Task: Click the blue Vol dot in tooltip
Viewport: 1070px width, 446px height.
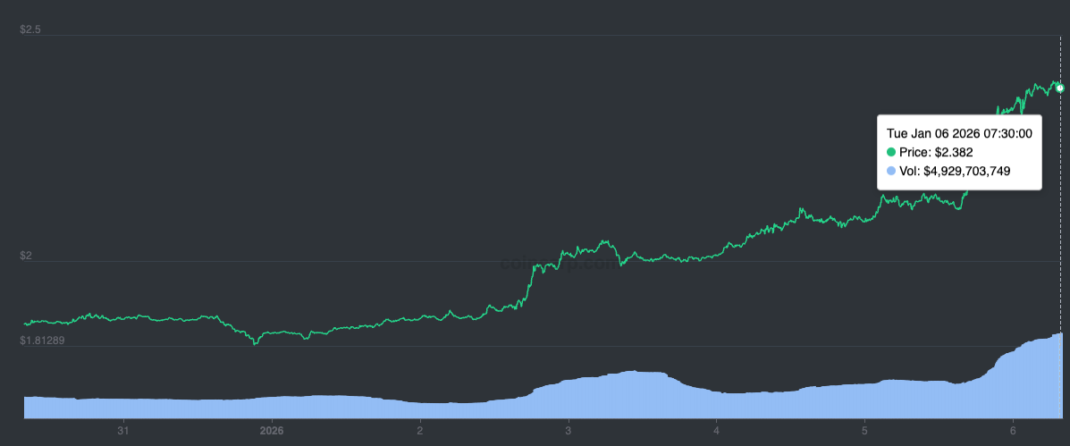Action: [891, 171]
